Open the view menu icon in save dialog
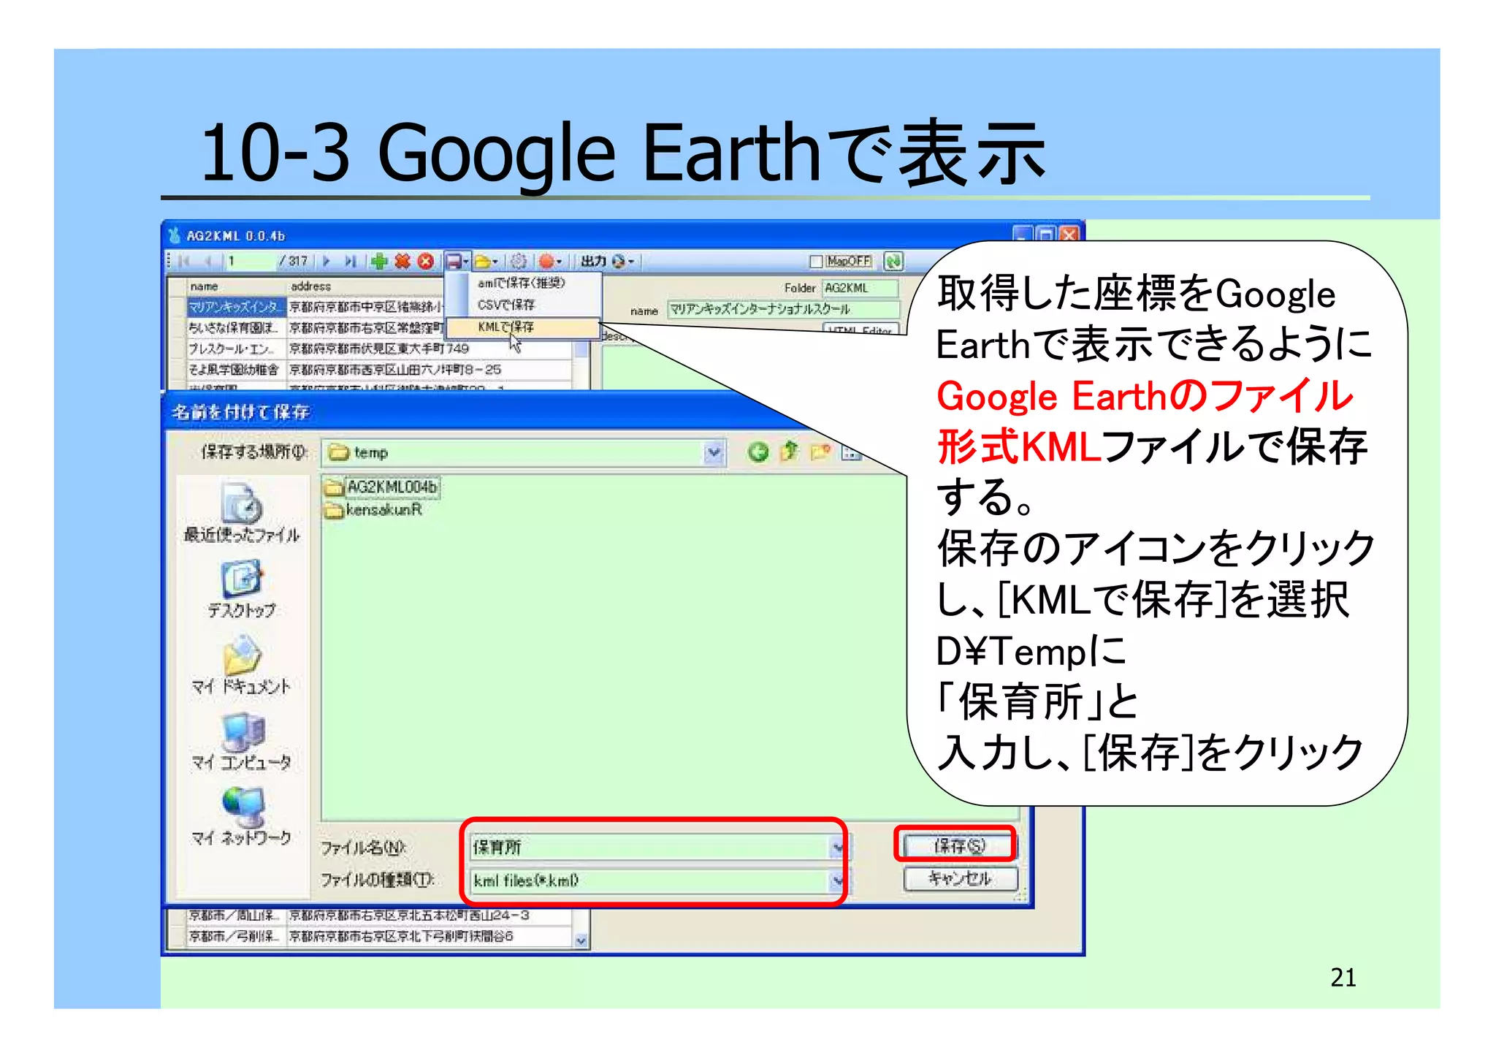 [852, 452]
